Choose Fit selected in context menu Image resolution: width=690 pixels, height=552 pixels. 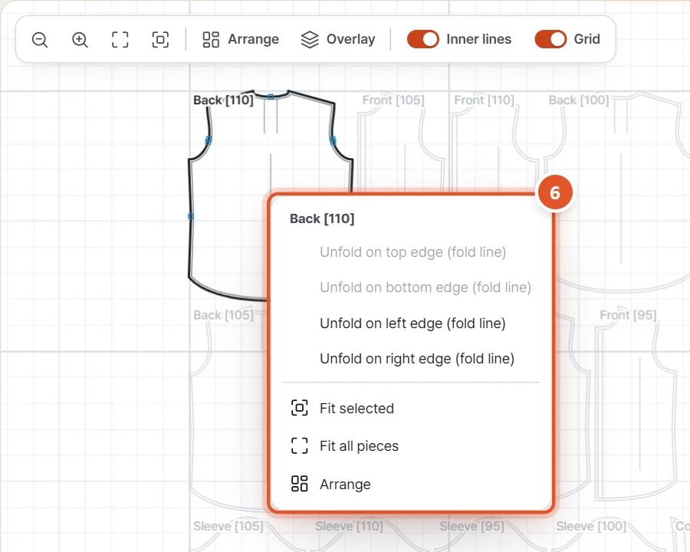point(411,408)
